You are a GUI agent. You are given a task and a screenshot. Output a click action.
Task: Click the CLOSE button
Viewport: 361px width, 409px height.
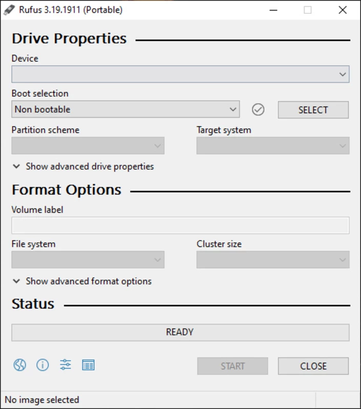pyautogui.click(x=313, y=366)
